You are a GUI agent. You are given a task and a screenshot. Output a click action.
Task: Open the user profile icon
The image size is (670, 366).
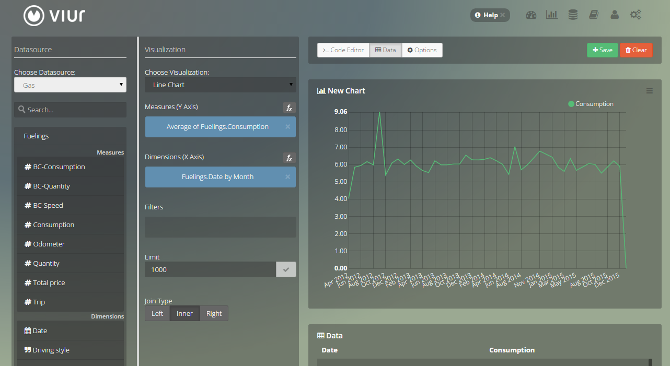click(615, 15)
